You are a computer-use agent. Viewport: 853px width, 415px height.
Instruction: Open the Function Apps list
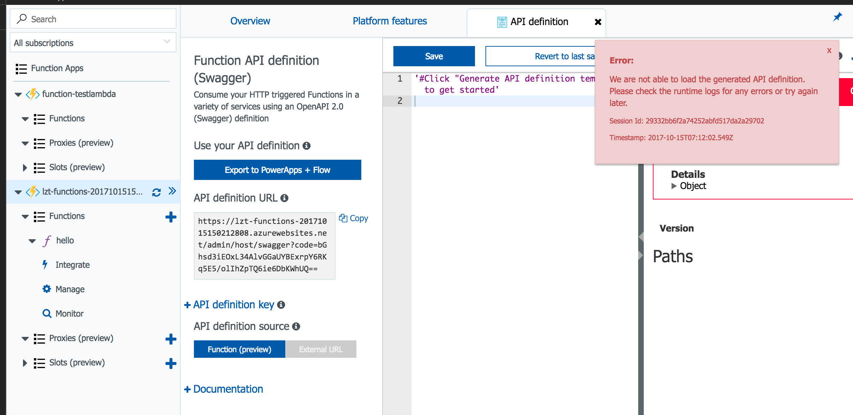tap(57, 68)
